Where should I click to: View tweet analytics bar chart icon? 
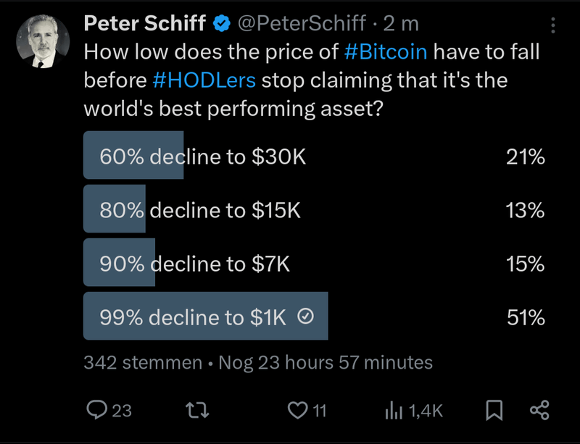point(393,411)
